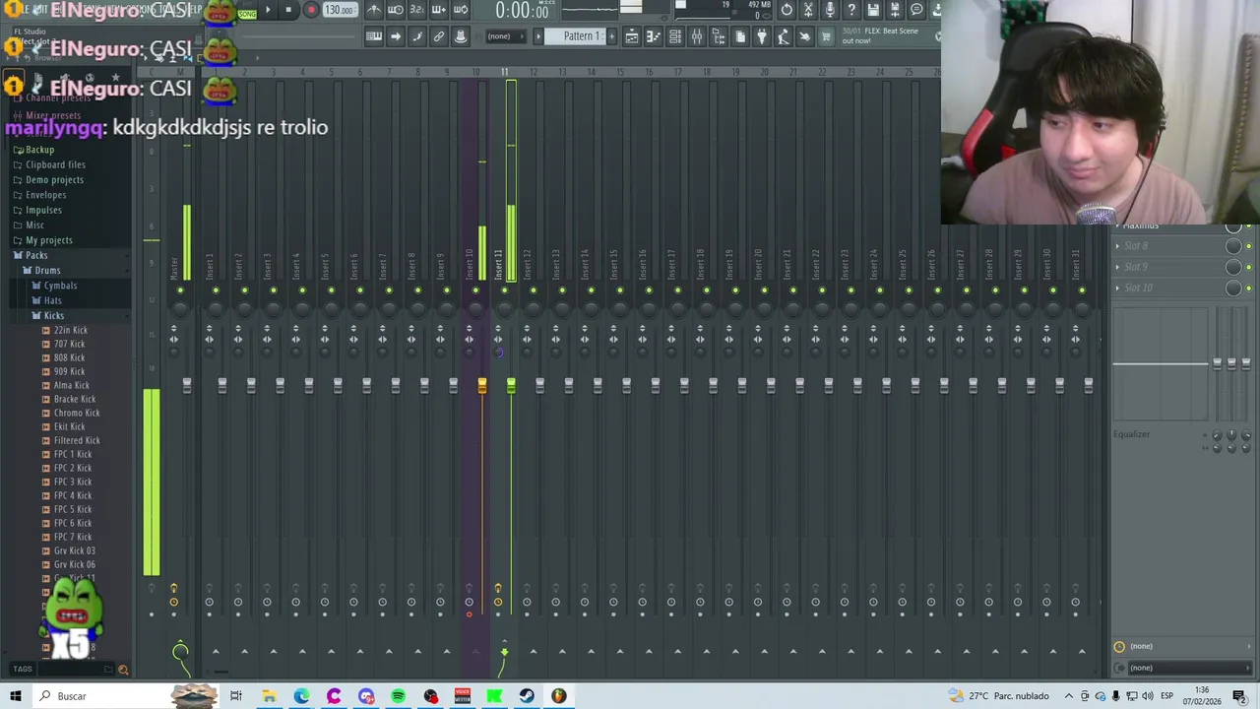Toggle the Mixer view icon
The height and width of the screenshot is (709, 1260).
[x=697, y=36]
